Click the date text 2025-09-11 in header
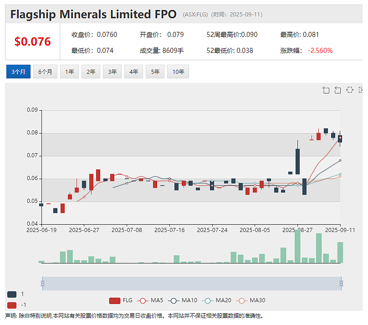The image size is (368, 325). (245, 15)
